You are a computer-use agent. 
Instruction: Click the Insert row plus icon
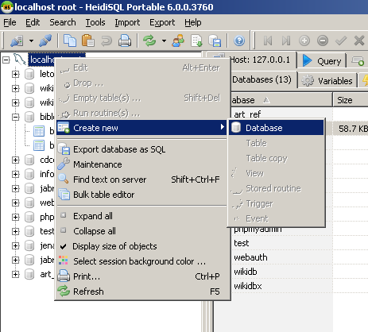pos(304,41)
